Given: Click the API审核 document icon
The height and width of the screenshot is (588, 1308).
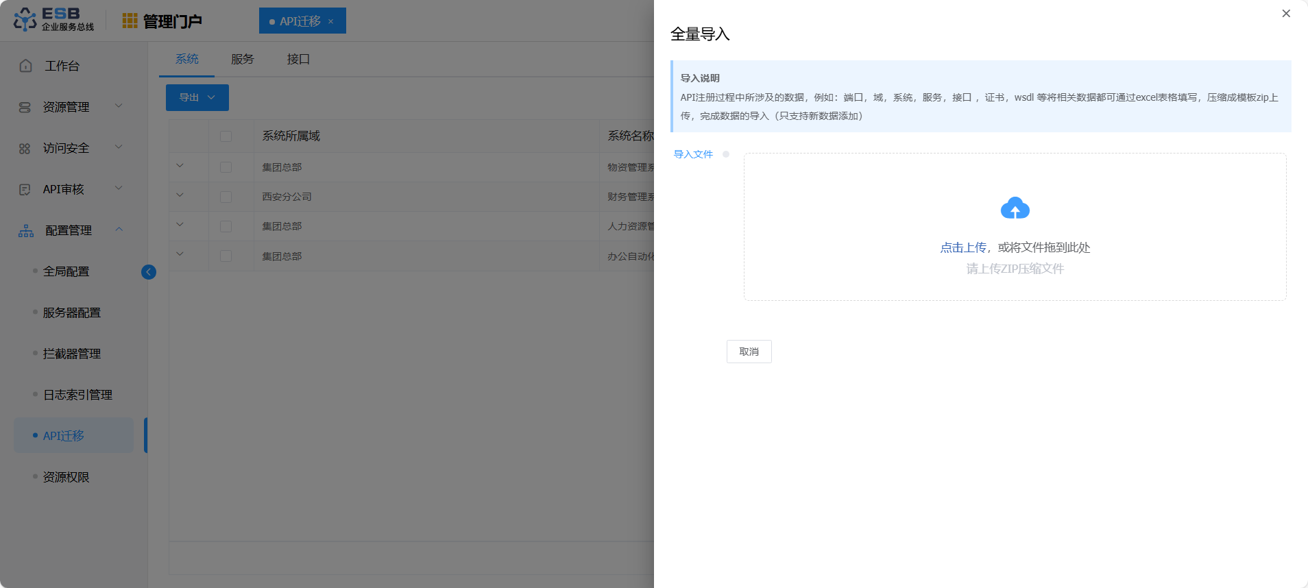Looking at the screenshot, I should (x=25, y=190).
